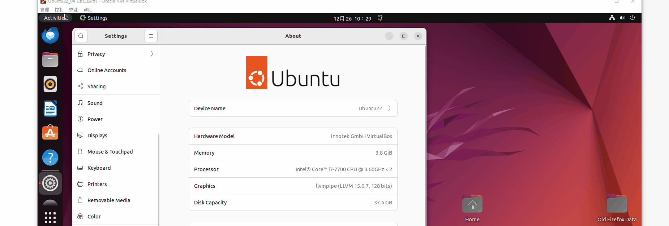Image resolution: width=669 pixels, height=226 pixels.
Task: Select Sound settings panel
Action: tap(116, 103)
